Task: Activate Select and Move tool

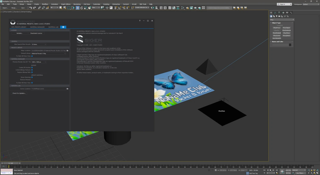Action: [78, 8]
